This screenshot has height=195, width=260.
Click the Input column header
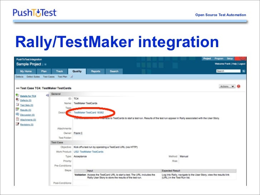90,171
